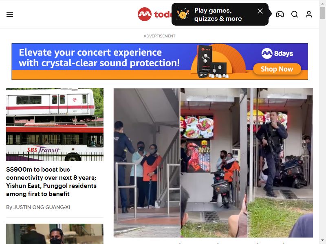Image resolution: width=326 pixels, height=244 pixels.
Task: Click the vertical scrollbar thumb
Action: point(322,13)
